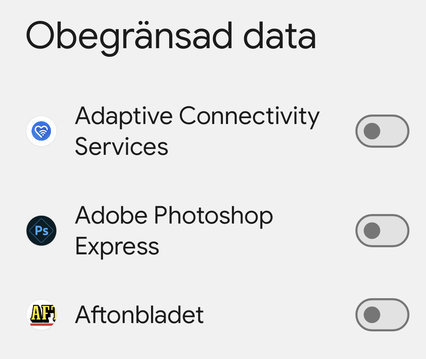
Task: Enable unrestricted data for Adaptive Connectivity Services
Action: tap(382, 131)
